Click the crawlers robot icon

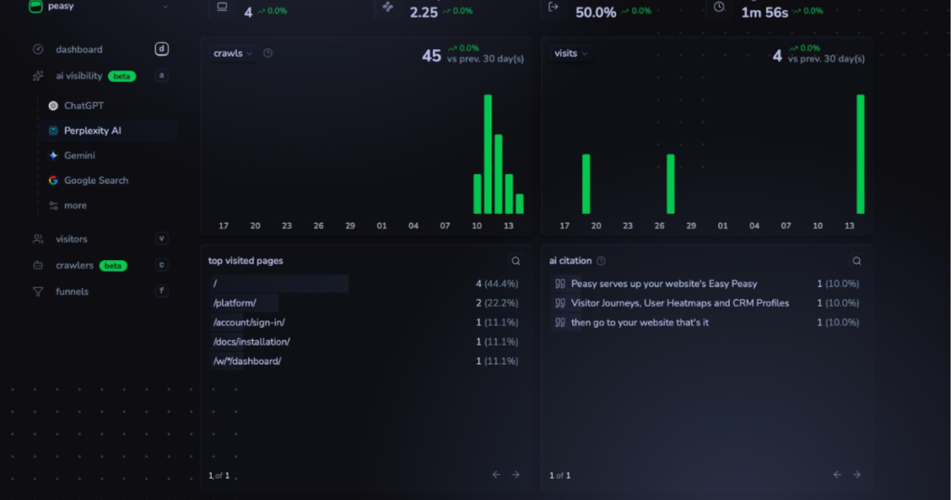pyautogui.click(x=37, y=265)
